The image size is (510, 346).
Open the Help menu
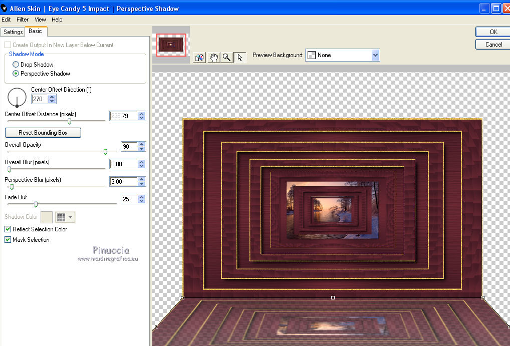click(57, 20)
